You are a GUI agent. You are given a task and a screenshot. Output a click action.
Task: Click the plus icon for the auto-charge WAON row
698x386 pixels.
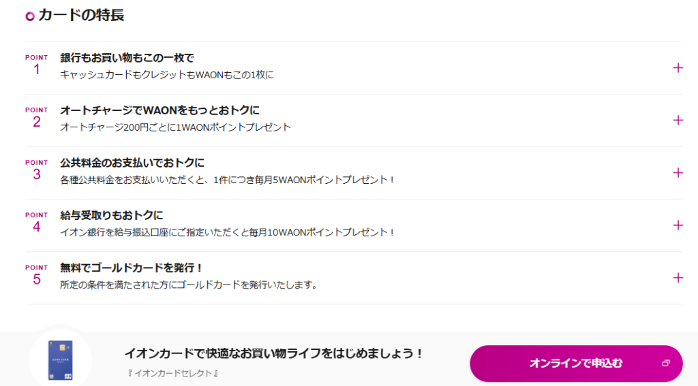tap(678, 120)
